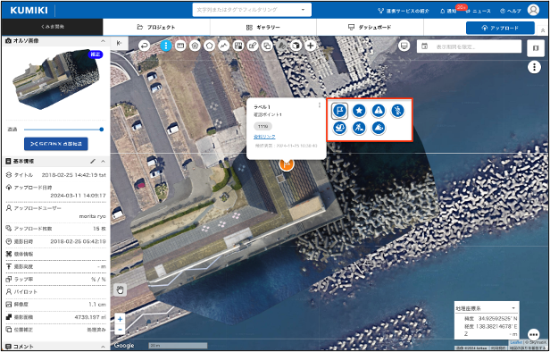Open the bottom-right ellipsis bubble
This screenshot has width=550, height=352.
pyautogui.click(x=534, y=334)
